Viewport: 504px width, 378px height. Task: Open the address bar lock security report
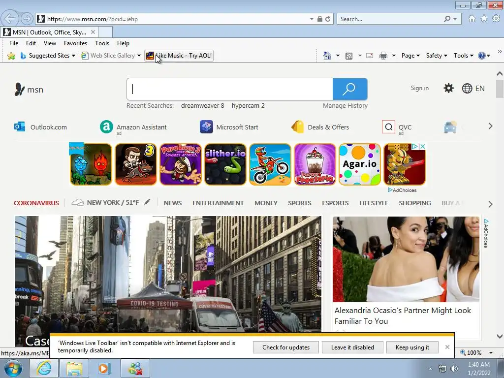click(x=319, y=19)
